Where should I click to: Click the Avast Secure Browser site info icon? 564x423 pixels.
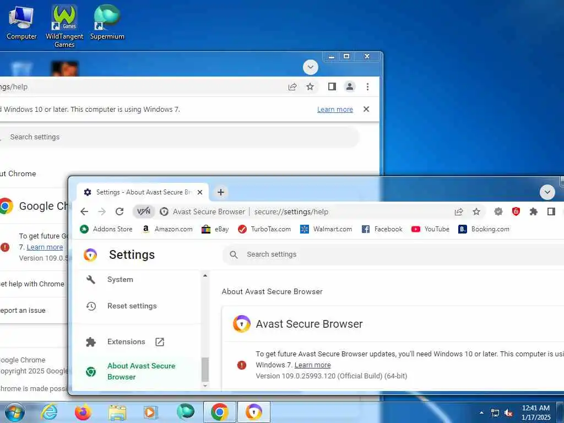pos(164,212)
